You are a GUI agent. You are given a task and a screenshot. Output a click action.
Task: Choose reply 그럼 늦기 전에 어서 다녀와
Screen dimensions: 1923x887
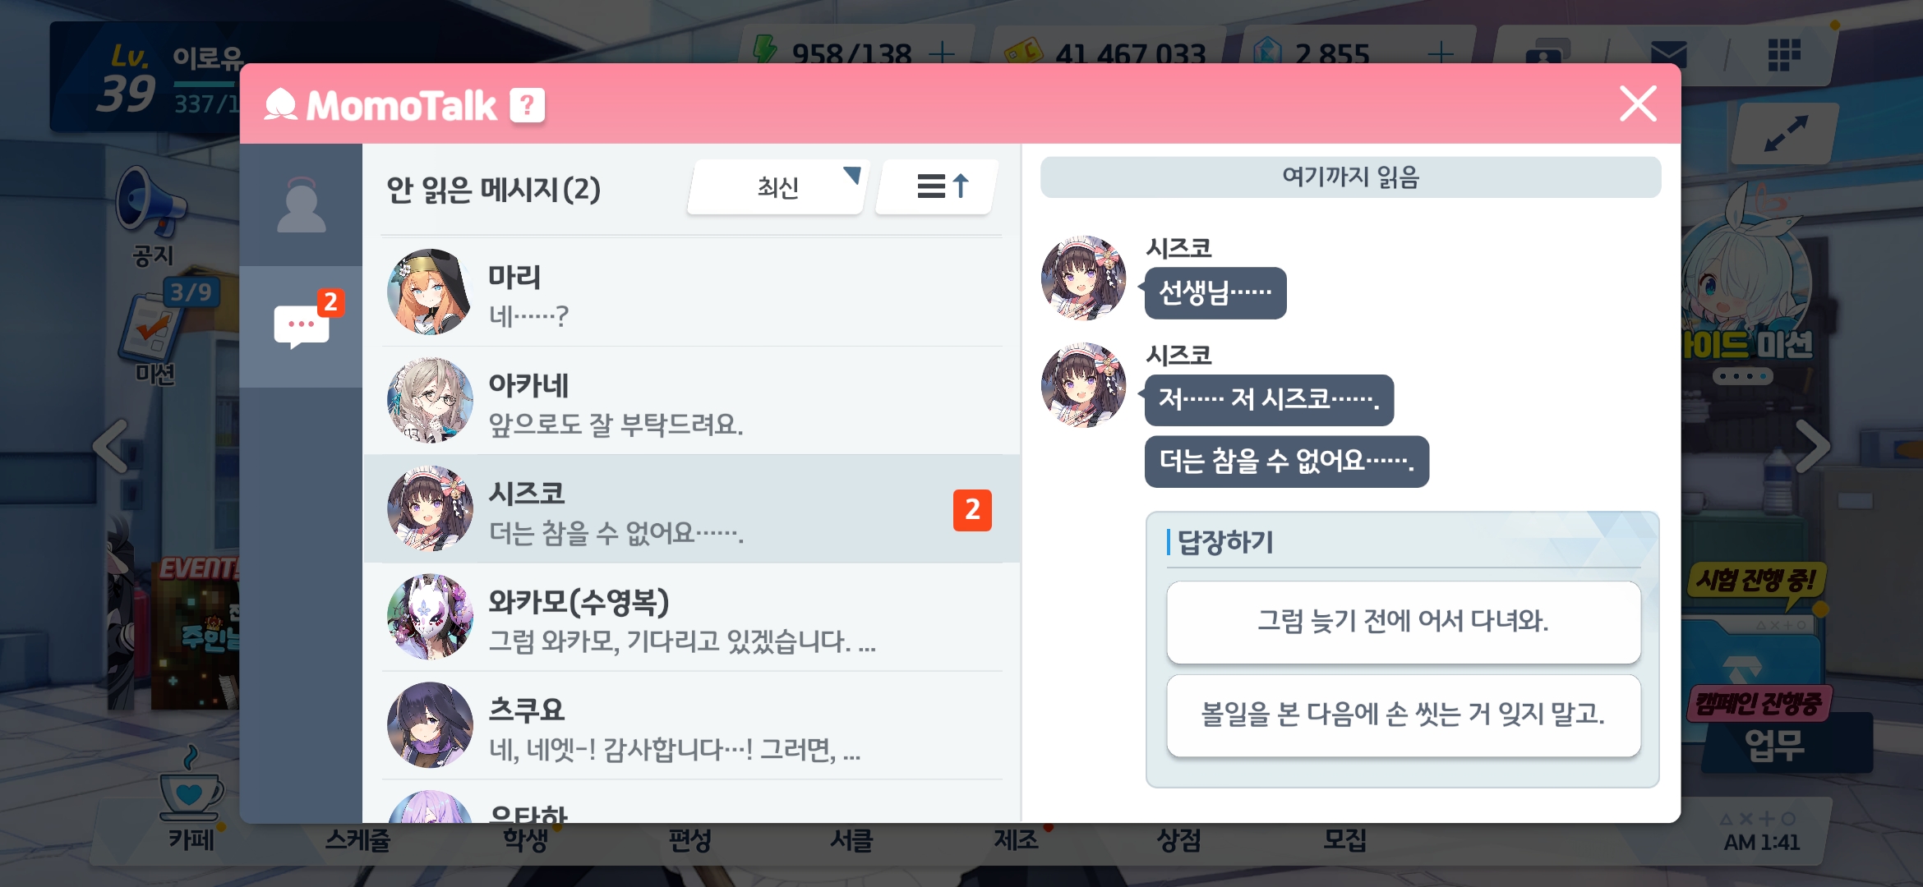click(x=1403, y=622)
